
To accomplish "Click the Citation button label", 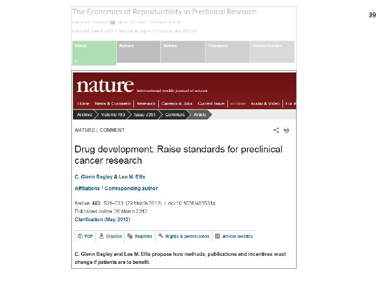I will [114, 236].
